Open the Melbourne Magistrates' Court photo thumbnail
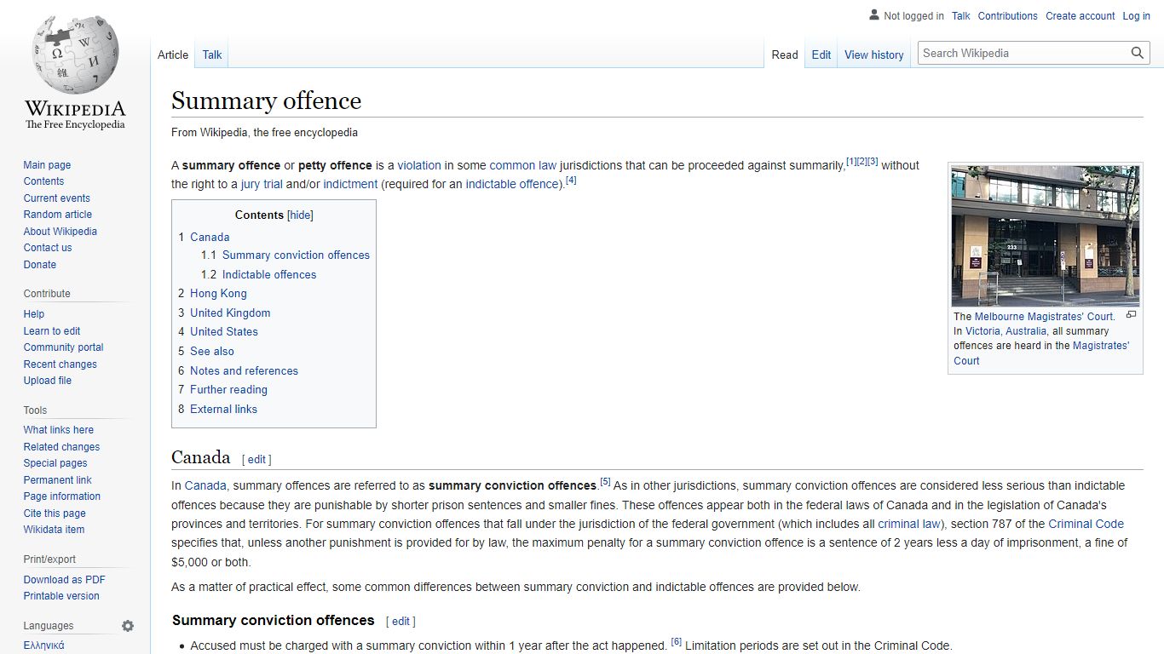This screenshot has height=654, width=1164. (x=1046, y=236)
